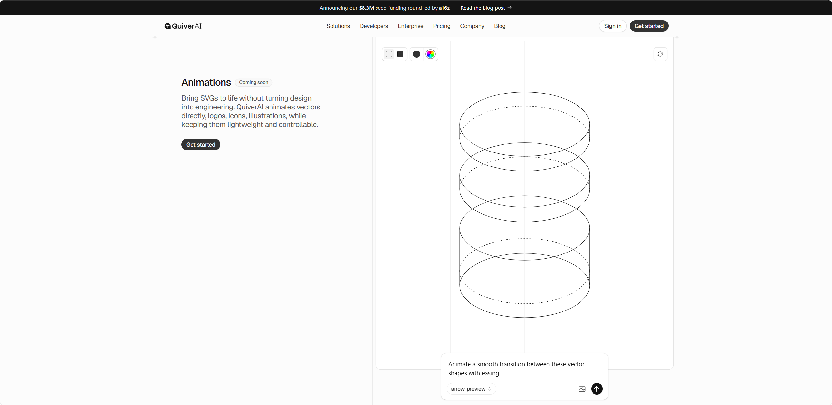Viewport: 832px width, 405px height.
Task: Select the light background square swatch
Action: coord(389,54)
